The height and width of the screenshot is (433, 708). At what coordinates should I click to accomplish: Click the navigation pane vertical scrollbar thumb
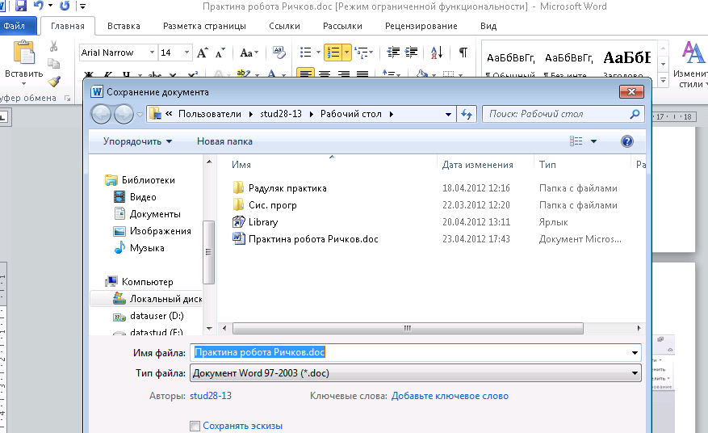click(208, 252)
